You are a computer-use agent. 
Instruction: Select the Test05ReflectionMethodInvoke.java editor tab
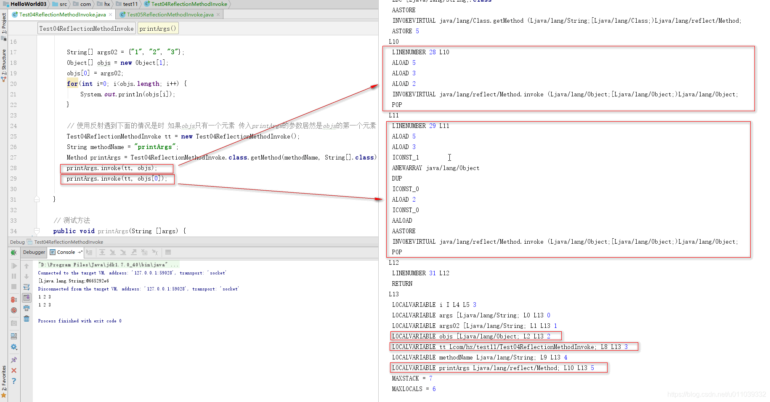(170, 14)
